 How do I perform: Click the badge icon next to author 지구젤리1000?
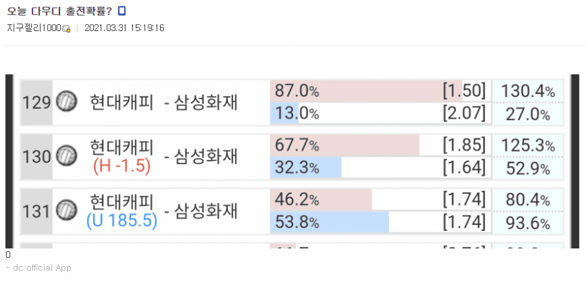[x=66, y=29]
